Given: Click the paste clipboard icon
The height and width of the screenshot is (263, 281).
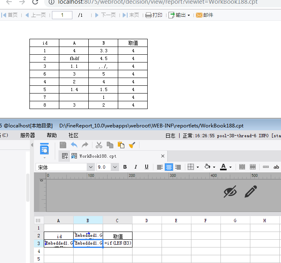Looking at the screenshot, I should pyautogui.click(x=121, y=145).
